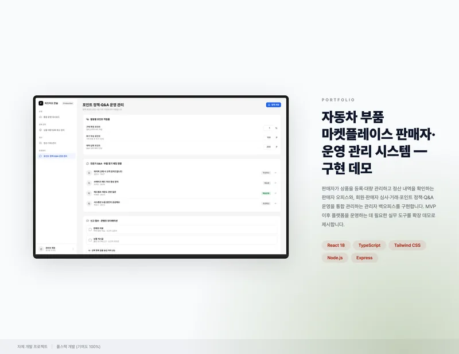Select the highlighted 포인트 정책·Q&A 운영 관리 sidebar item
The height and width of the screenshot is (354, 459).
pos(56,156)
